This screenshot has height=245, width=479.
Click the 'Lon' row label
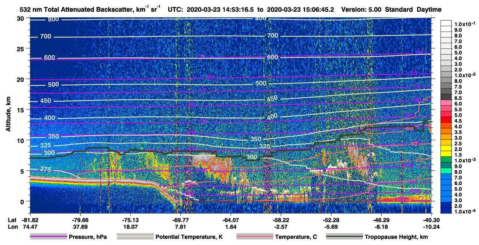point(12,227)
